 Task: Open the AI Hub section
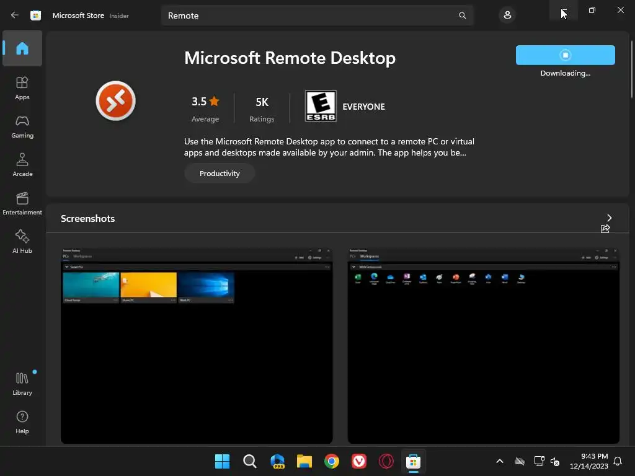point(22,242)
